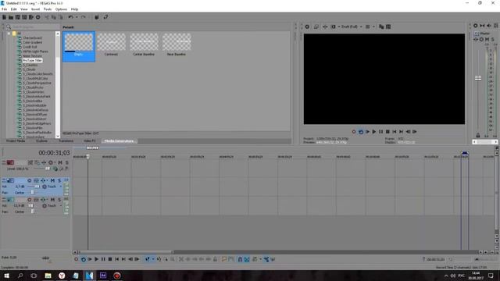Collapse the All folder in generators tree
This screenshot has width=500, height=281.
(x=9, y=33)
